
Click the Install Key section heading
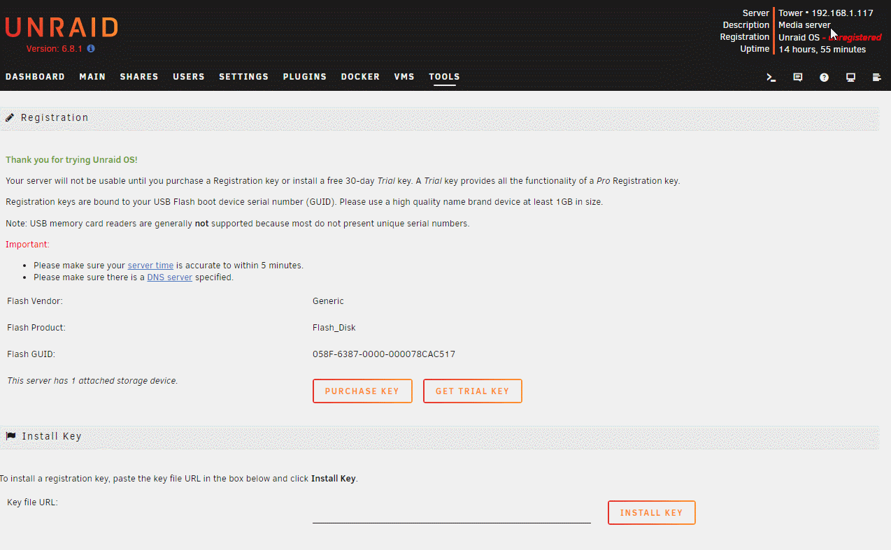[52, 436]
